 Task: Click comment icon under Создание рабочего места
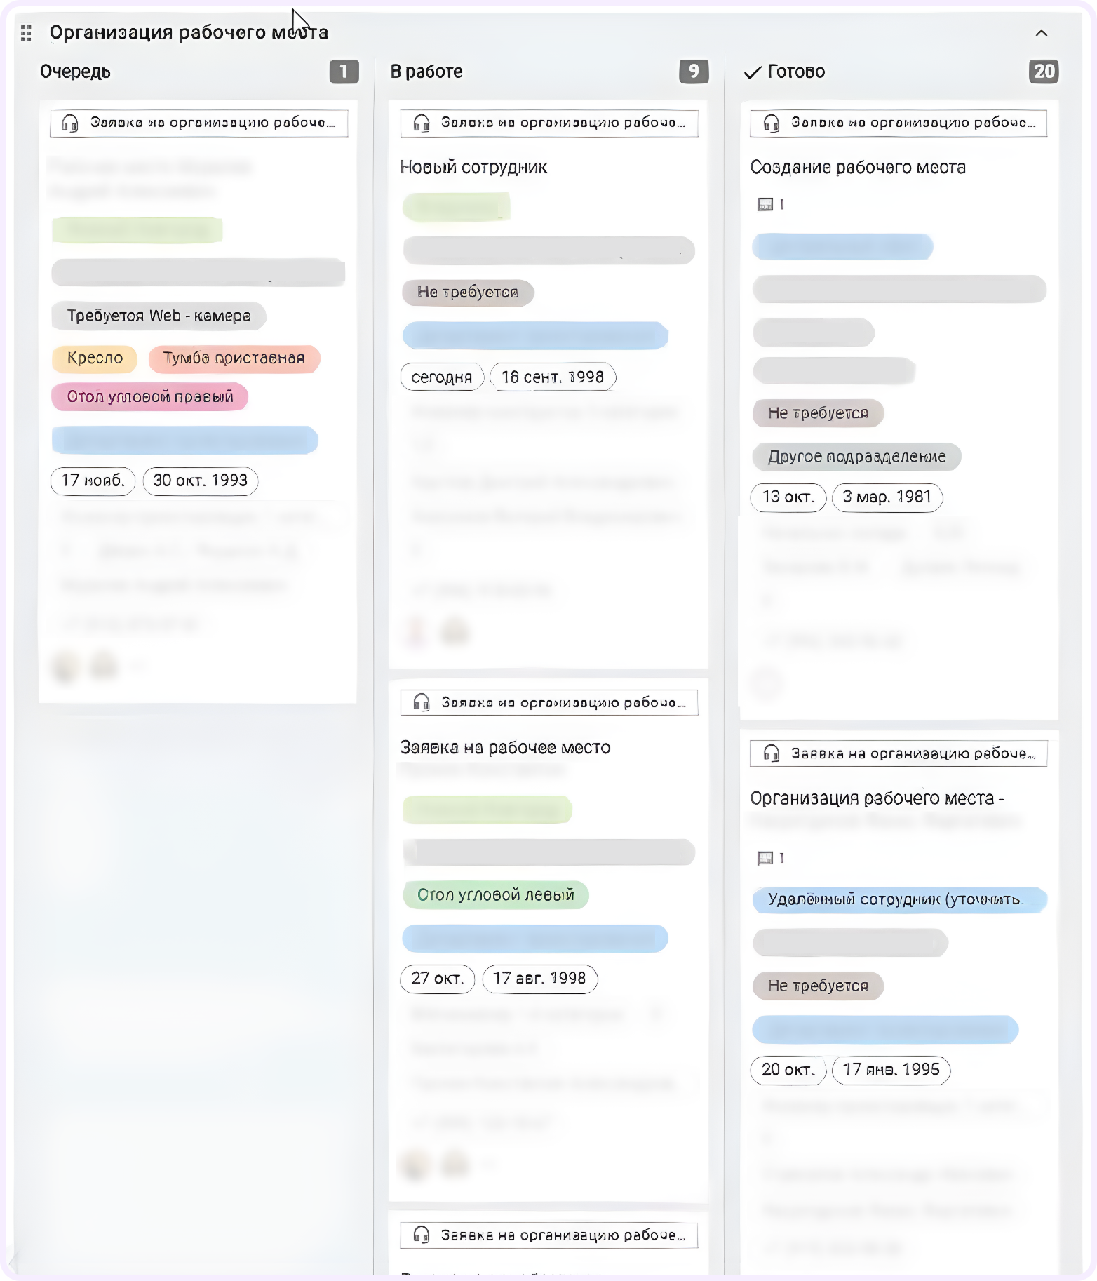click(x=765, y=204)
